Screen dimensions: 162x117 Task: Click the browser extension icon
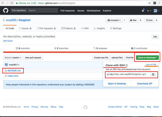pos(155,3)
